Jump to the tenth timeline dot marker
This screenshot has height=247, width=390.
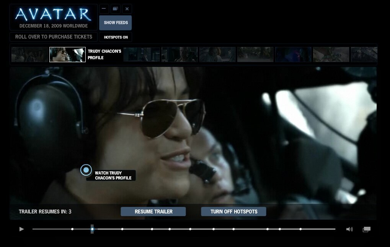pyautogui.click(x=280, y=229)
